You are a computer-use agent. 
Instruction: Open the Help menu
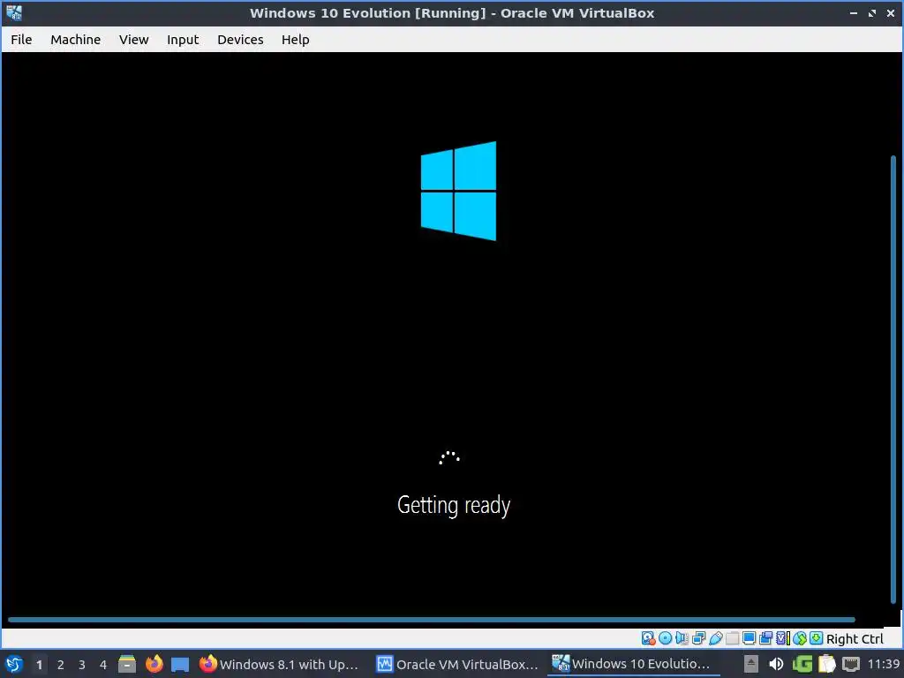[x=295, y=39]
